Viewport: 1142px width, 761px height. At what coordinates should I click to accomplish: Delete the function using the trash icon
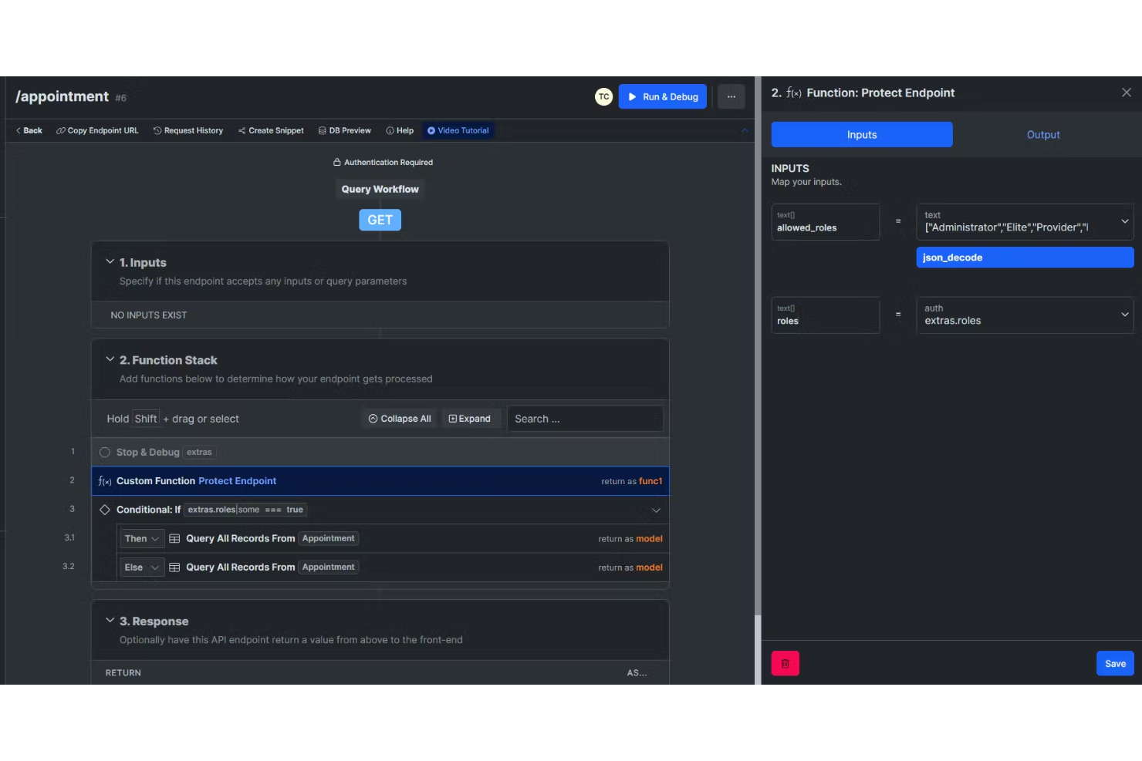click(x=785, y=662)
